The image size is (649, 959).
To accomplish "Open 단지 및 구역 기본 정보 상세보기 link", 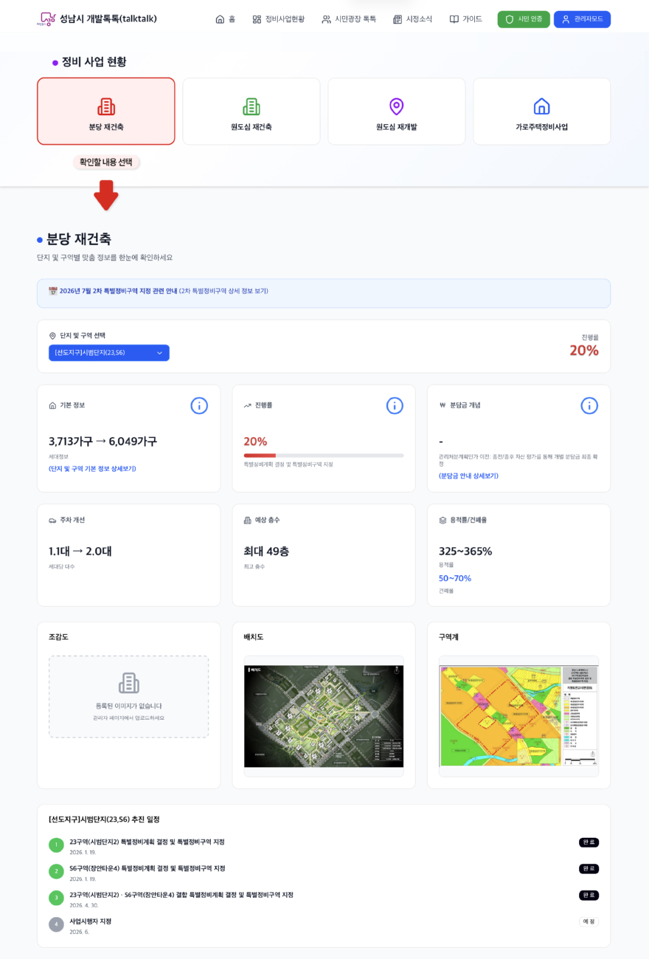I will [92, 469].
